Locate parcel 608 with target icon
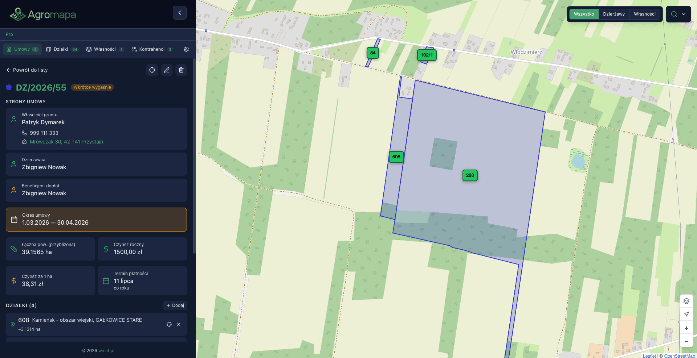The height and width of the screenshot is (358, 697). coord(169,324)
